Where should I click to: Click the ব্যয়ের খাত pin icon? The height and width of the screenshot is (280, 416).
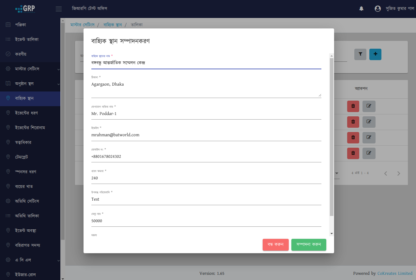(8, 186)
